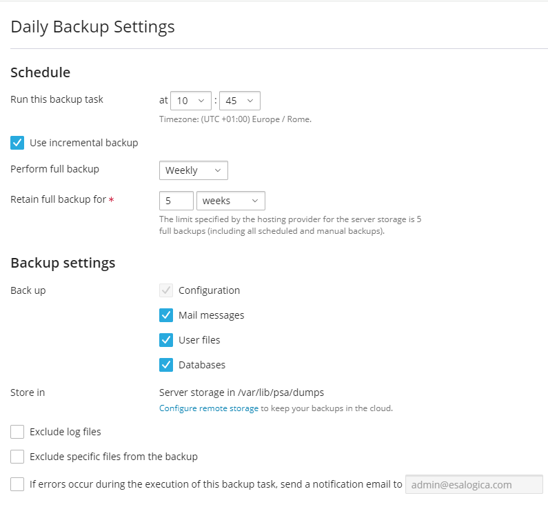Click the greyed-out Configuration checkbox
The image size is (548, 527).
(x=166, y=290)
